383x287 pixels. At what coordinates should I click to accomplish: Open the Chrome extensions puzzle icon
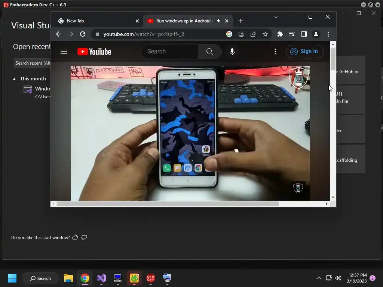tap(280, 34)
